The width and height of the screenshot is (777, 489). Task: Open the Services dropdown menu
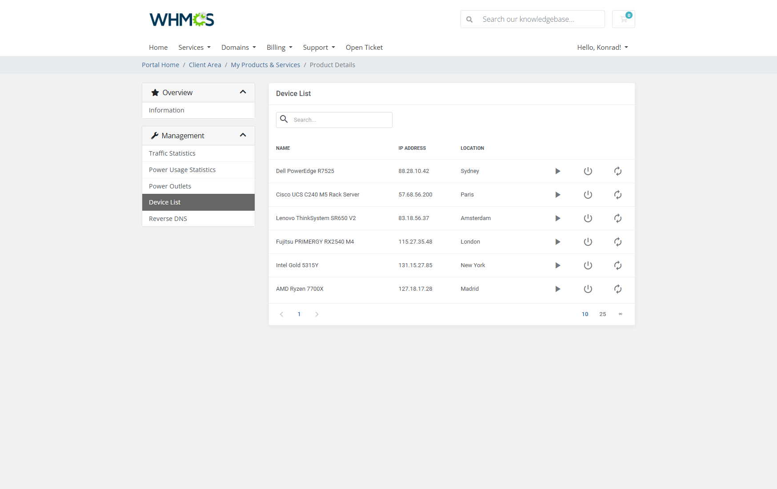click(194, 48)
